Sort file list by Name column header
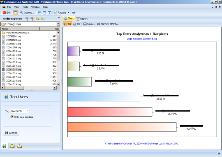Viewport: 222px width, 157px height. pyautogui.click(x=20, y=29)
